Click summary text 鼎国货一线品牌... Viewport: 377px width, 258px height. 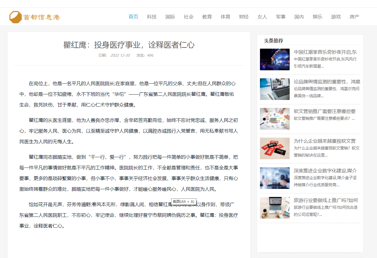tap(309, 96)
